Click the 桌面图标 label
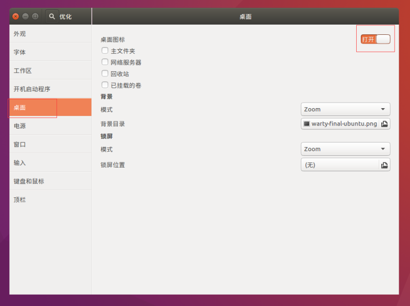410x306 pixels. (113, 39)
